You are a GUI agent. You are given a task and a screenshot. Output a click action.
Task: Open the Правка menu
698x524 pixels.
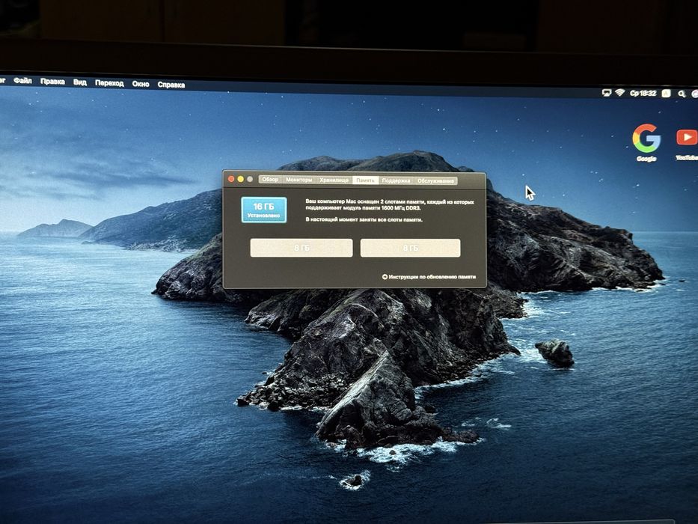[x=52, y=82]
